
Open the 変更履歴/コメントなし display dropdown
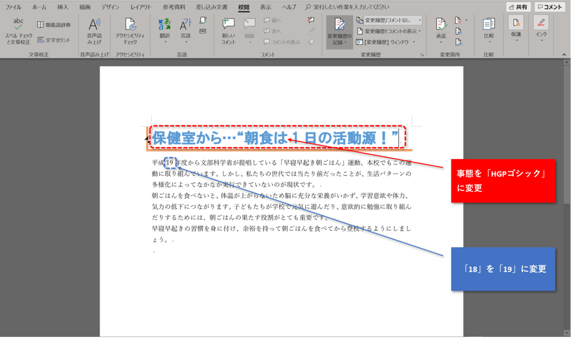[x=393, y=21]
